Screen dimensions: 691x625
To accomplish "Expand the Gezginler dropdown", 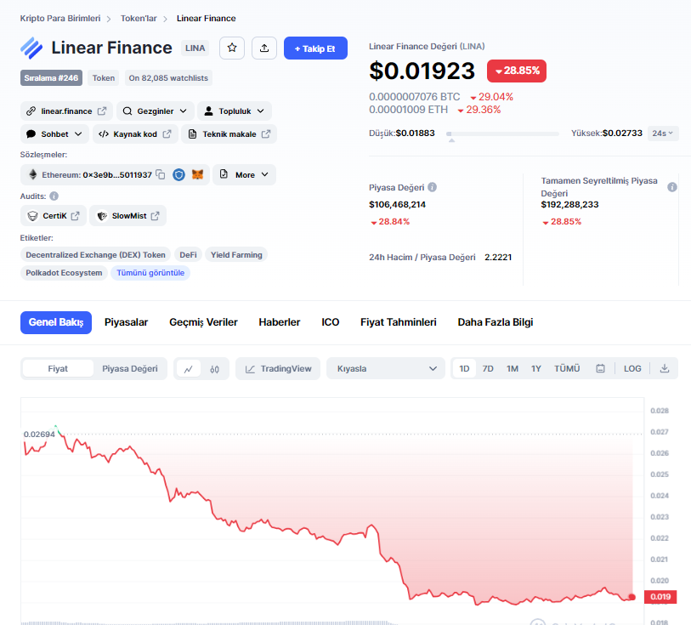I will 154,111.
